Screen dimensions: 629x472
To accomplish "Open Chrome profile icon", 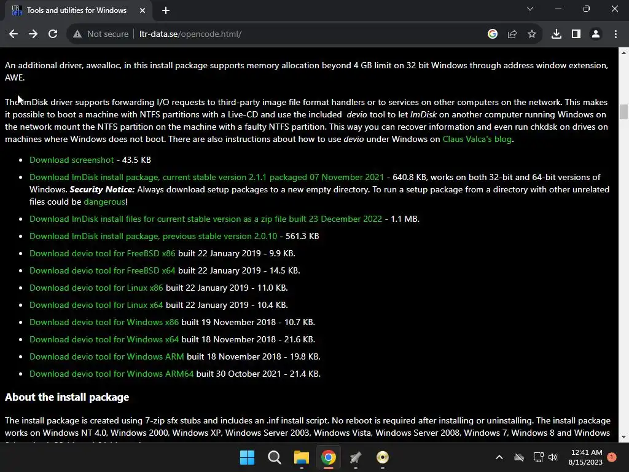I will coord(596,34).
